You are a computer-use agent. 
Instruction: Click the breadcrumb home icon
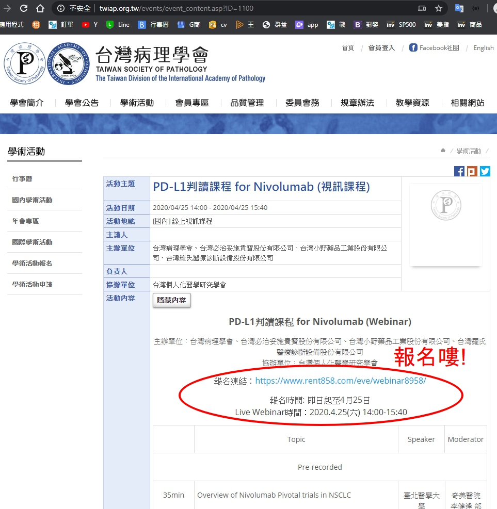[x=443, y=150]
